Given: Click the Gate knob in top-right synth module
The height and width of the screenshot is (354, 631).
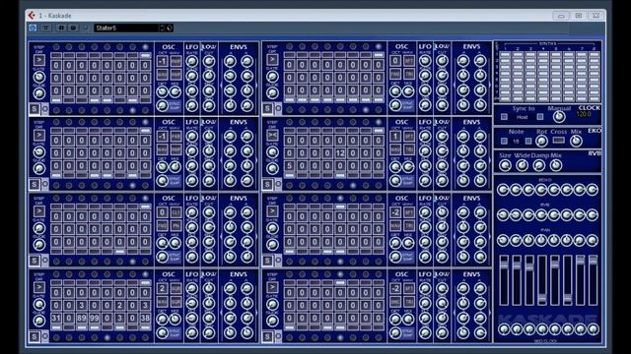Looking at the screenshot, I should click(x=272, y=77).
